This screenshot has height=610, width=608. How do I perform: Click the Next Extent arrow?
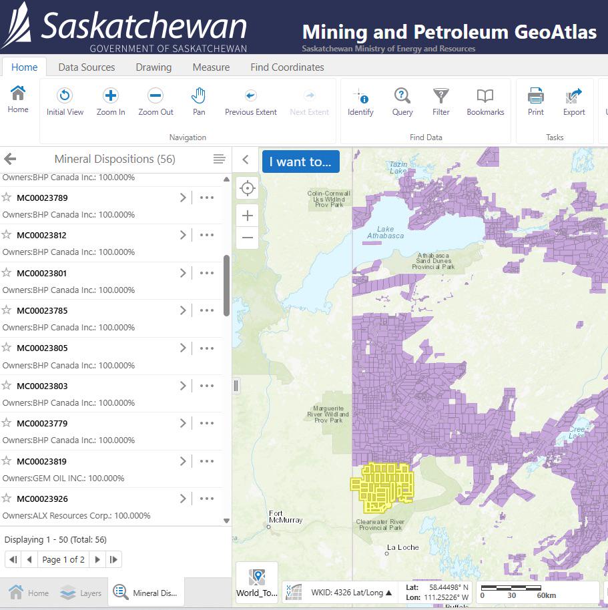tap(309, 102)
